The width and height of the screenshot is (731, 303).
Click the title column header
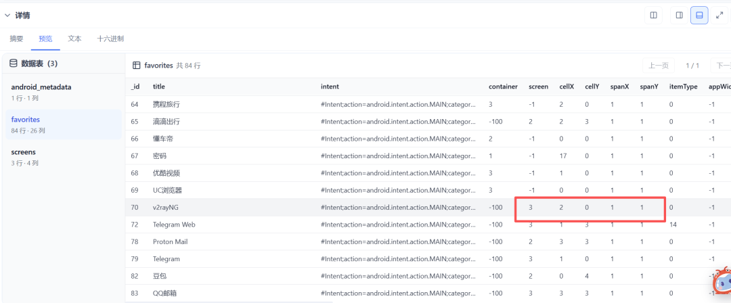coord(159,87)
